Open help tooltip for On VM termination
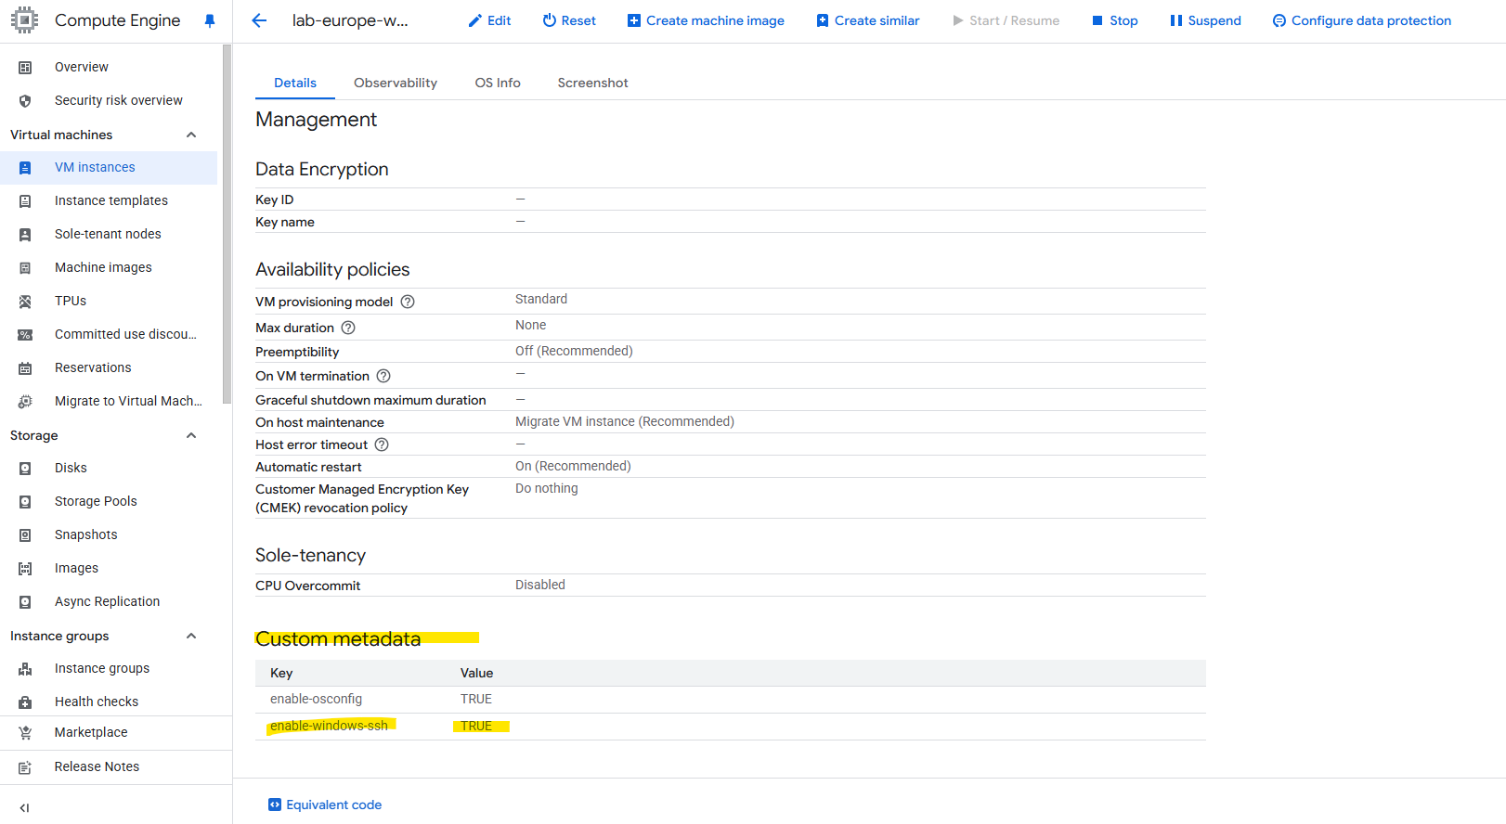The image size is (1506, 824). pyautogui.click(x=383, y=376)
